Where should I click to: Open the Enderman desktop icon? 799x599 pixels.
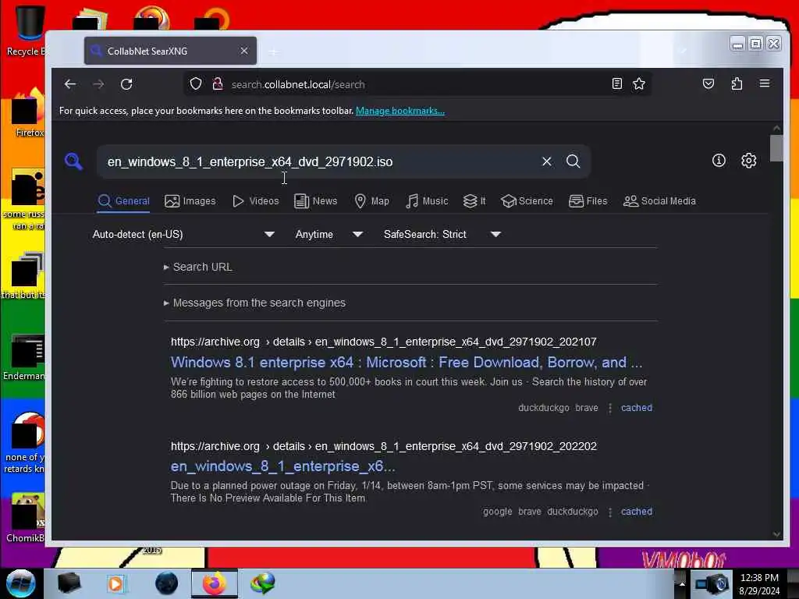pyautogui.click(x=24, y=357)
